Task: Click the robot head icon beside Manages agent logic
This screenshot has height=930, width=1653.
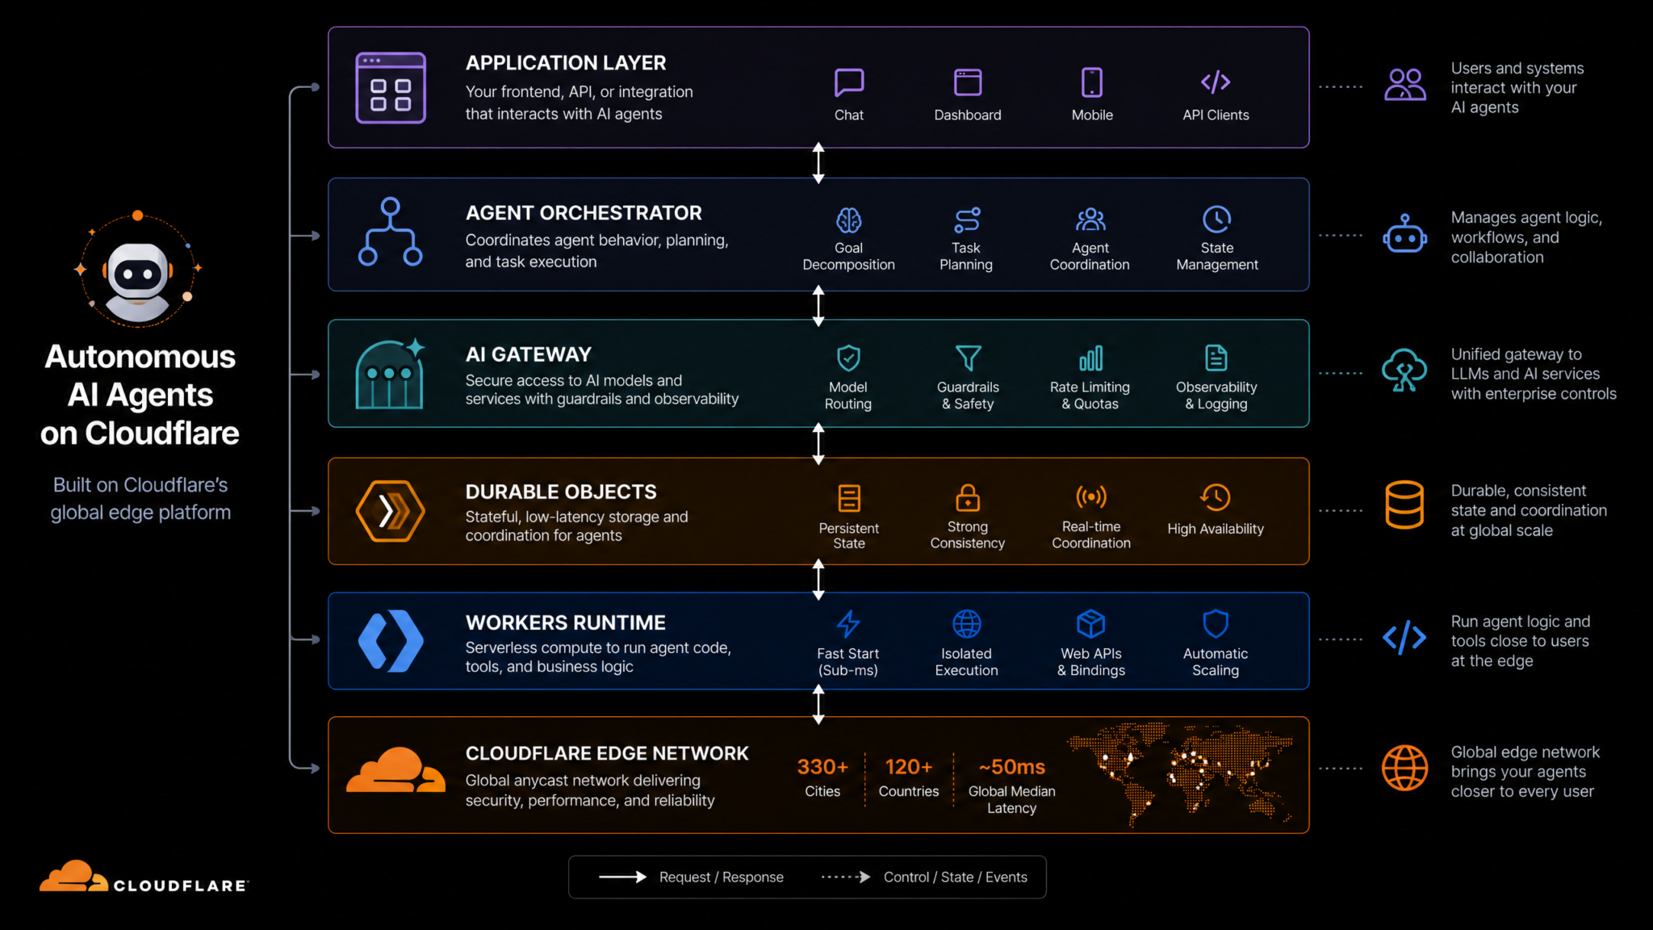Action: click(1404, 234)
